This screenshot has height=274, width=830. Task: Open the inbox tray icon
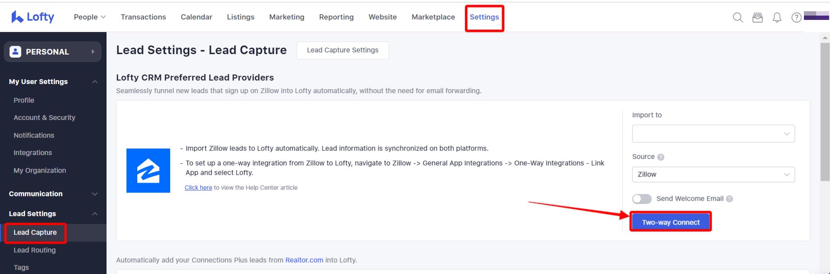(757, 17)
